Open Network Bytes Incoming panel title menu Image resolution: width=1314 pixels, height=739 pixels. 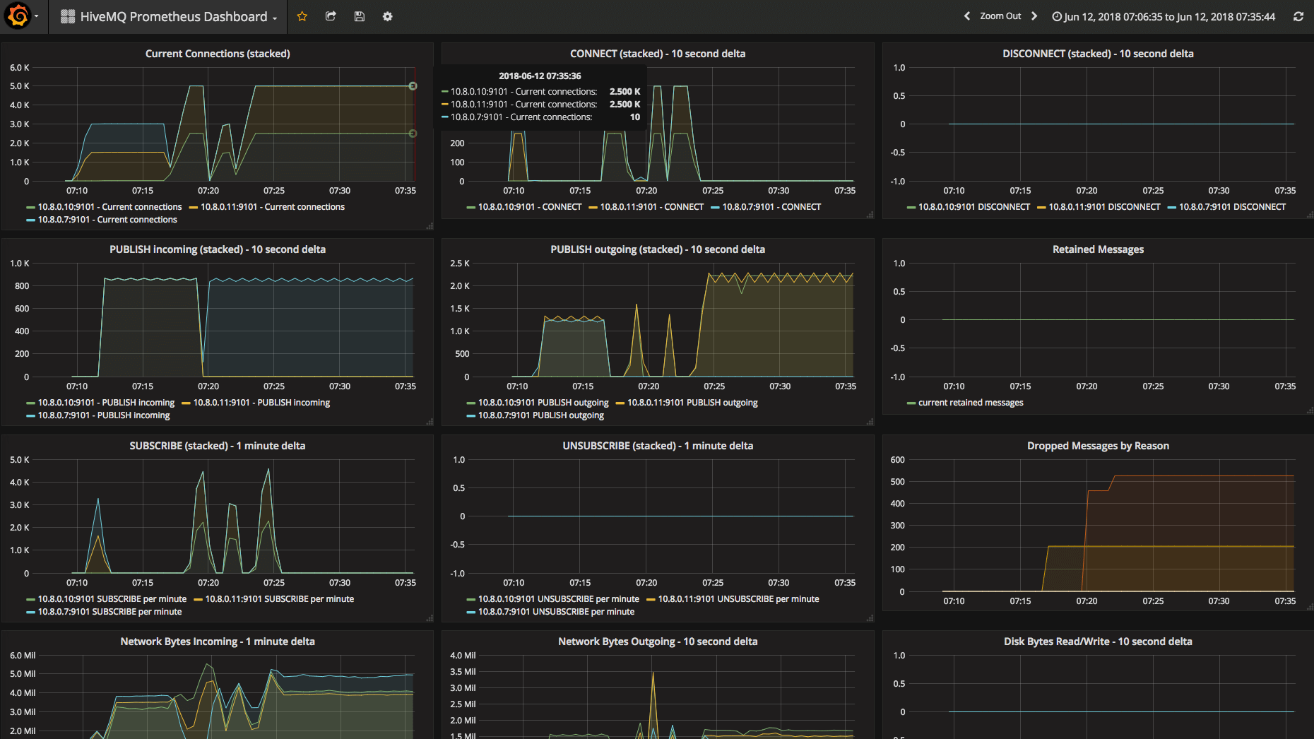click(x=218, y=642)
